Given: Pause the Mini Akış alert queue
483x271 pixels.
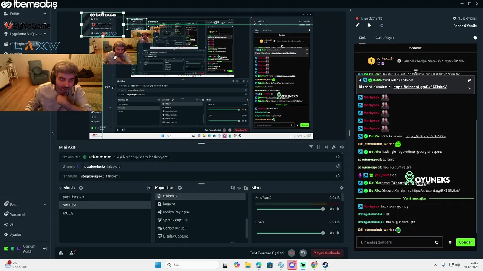Looking at the screenshot, I should coord(318,147).
